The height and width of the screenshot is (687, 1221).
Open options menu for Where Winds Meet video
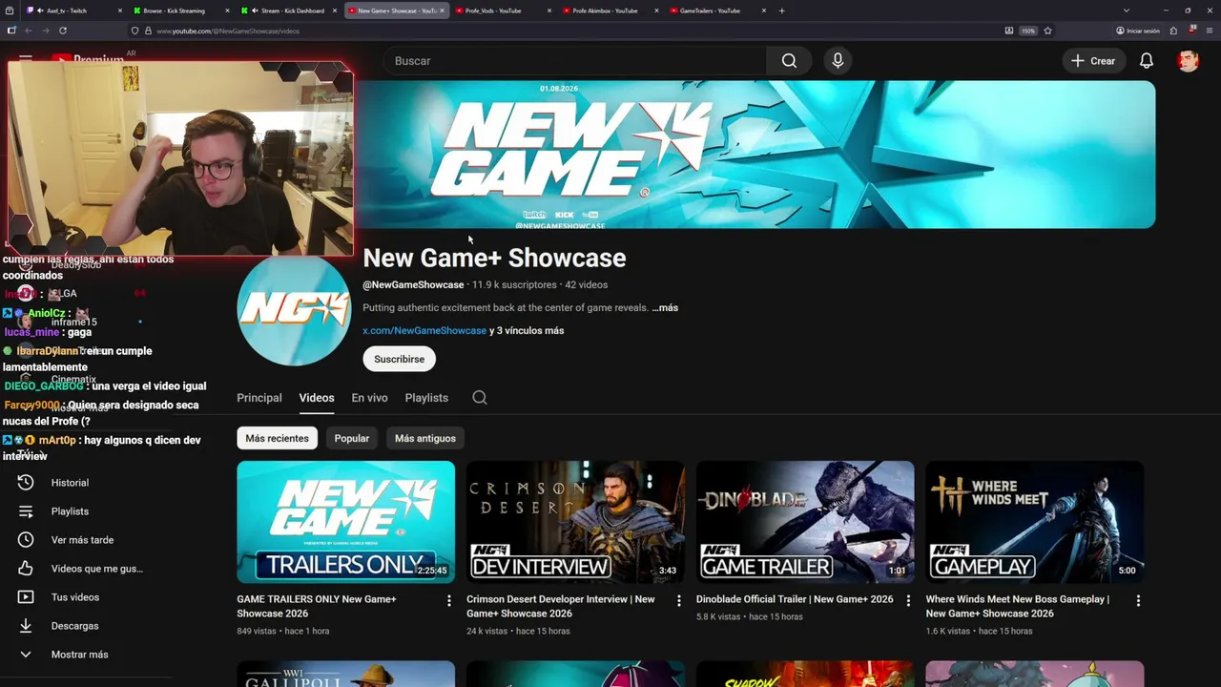(x=1138, y=601)
